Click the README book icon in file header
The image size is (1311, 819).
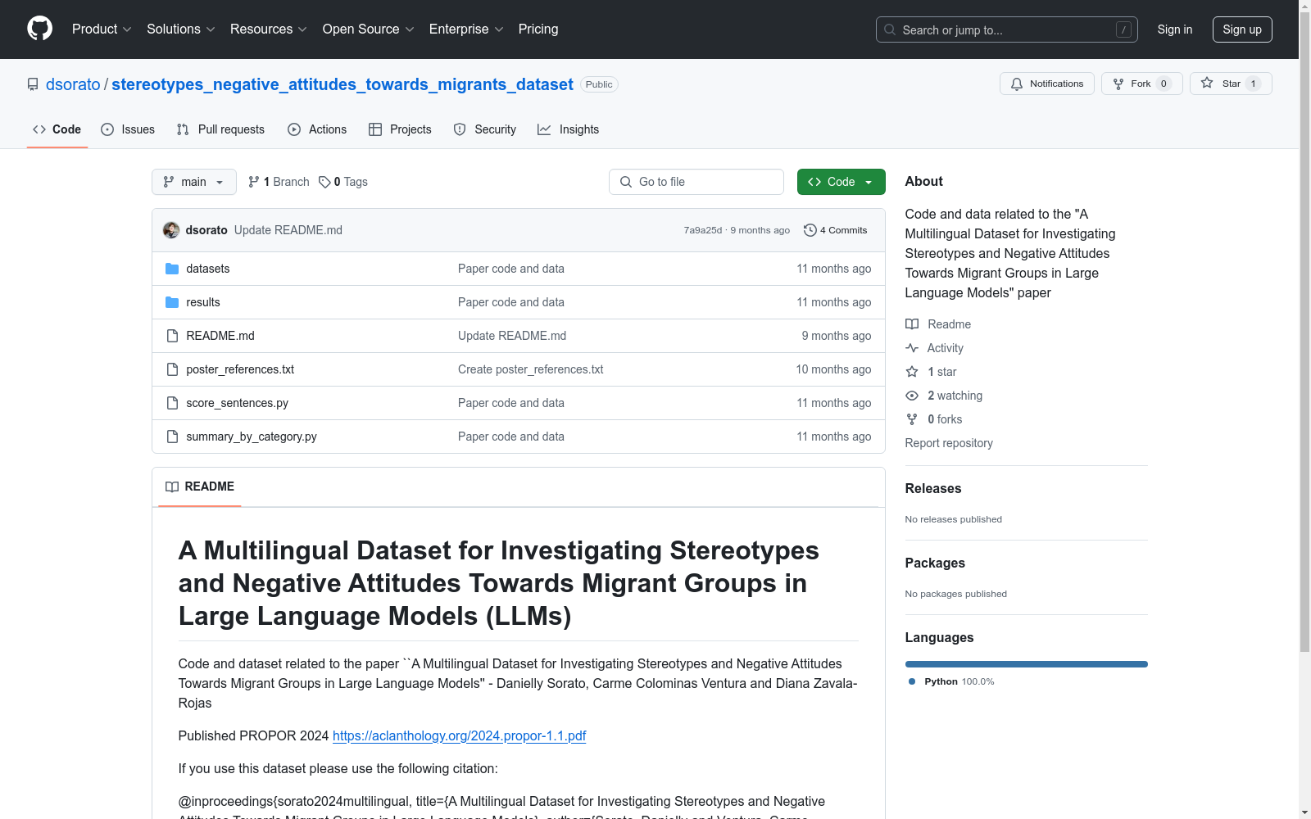172,486
